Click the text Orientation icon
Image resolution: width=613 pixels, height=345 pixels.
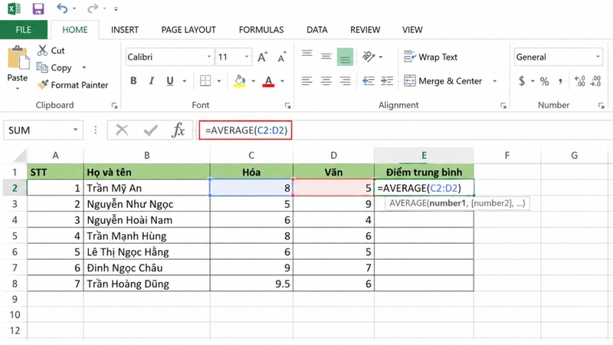[369, 57]
